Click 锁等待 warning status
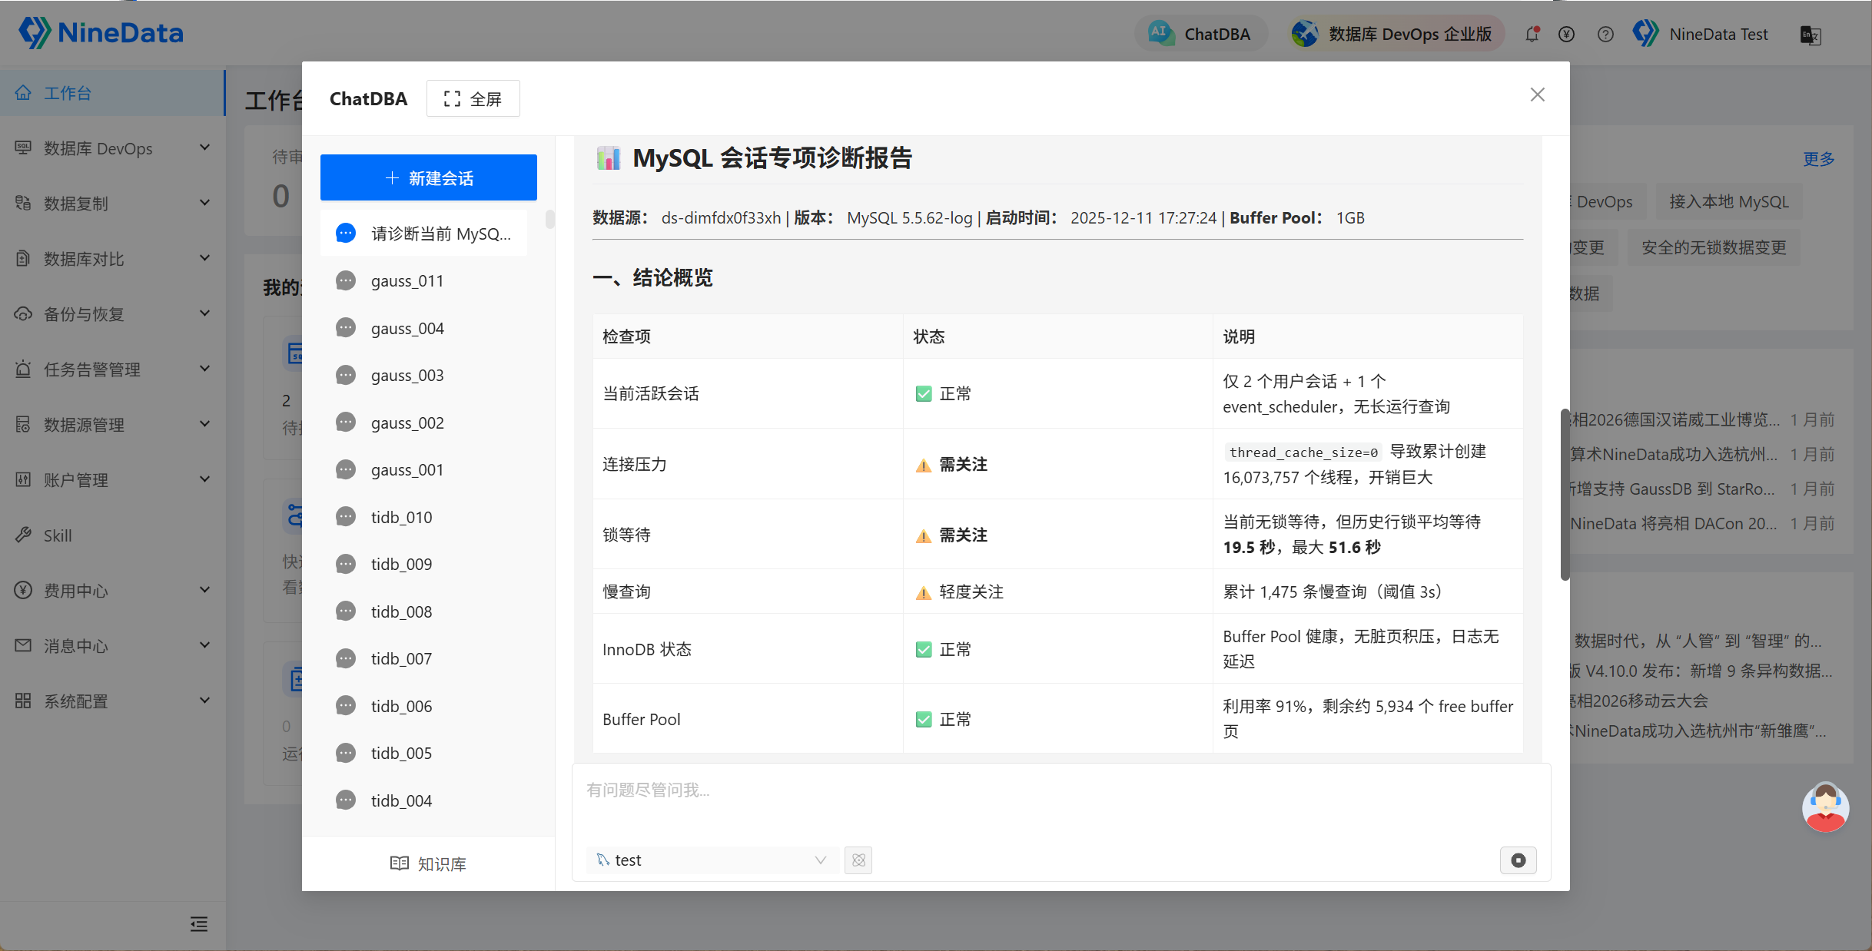This screenshot has height=951, width=1872. (x=951, y=535)
